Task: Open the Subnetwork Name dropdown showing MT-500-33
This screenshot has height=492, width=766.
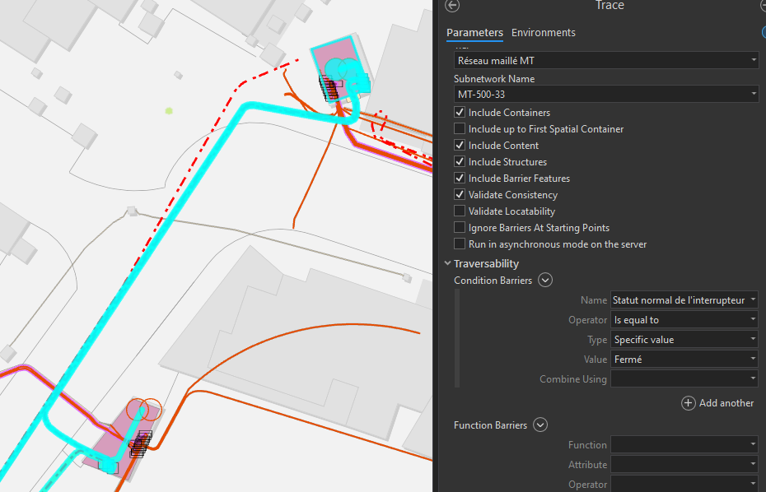Action: click(x=605, y=94)
